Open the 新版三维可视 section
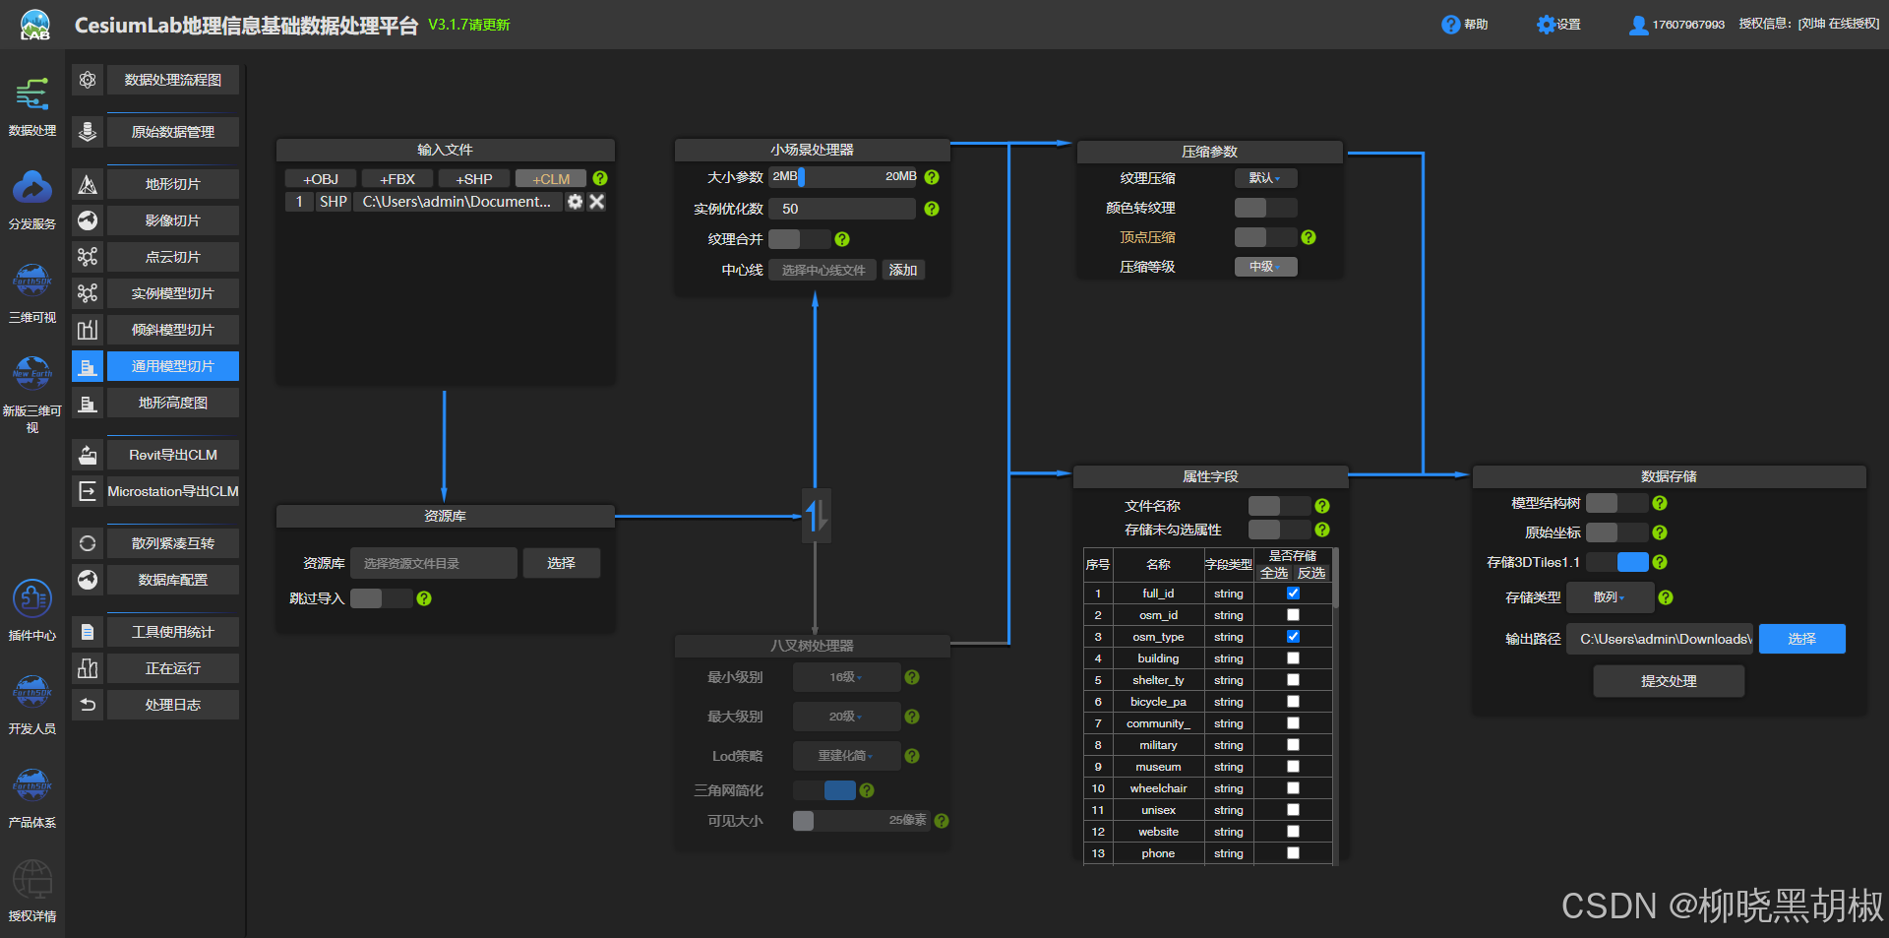Image resolution: width=1889 pixels, height=938 pixels. point(32,395)
